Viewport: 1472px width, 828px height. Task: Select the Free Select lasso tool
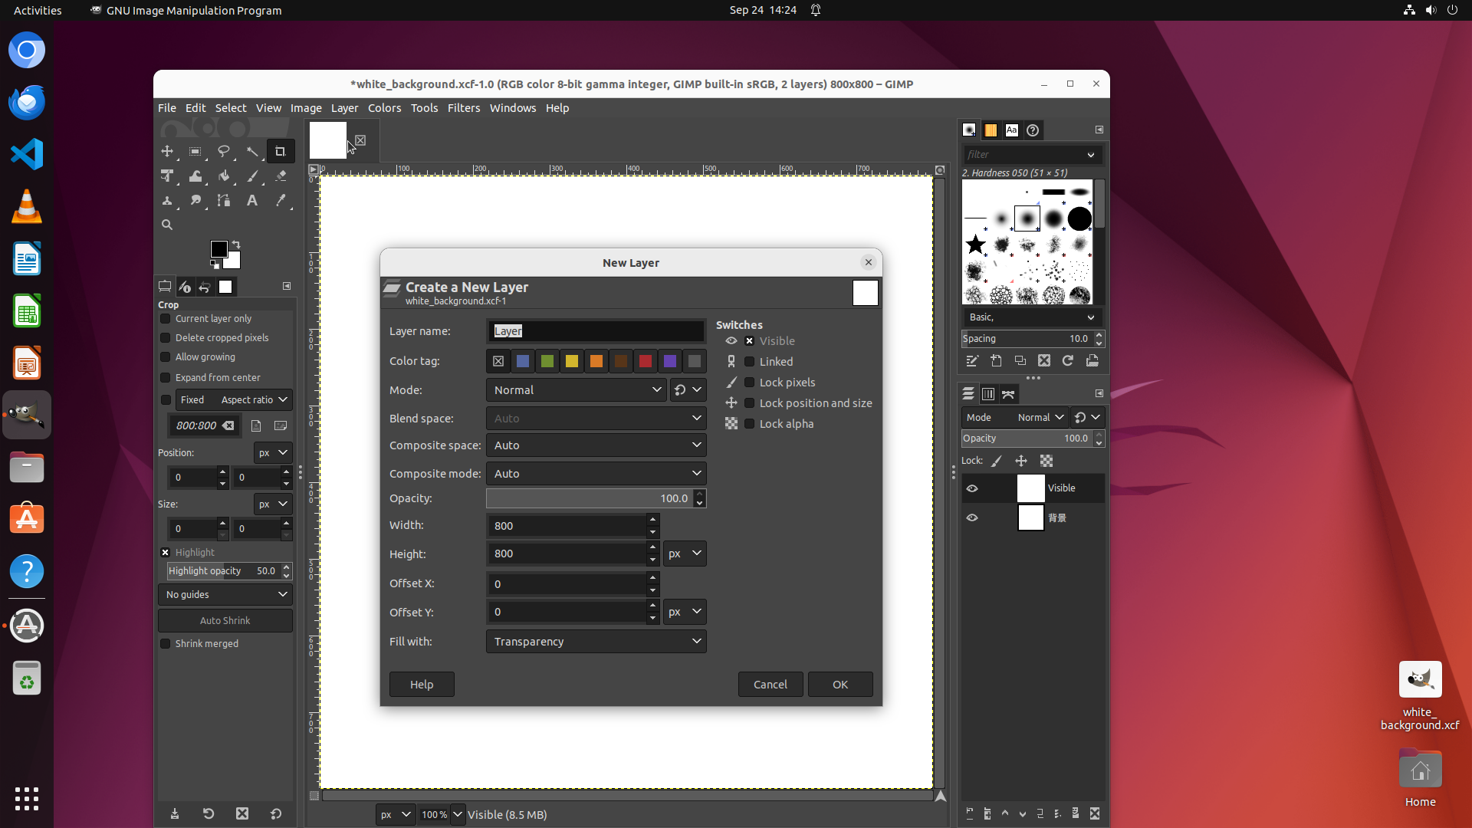click(223, 151)
